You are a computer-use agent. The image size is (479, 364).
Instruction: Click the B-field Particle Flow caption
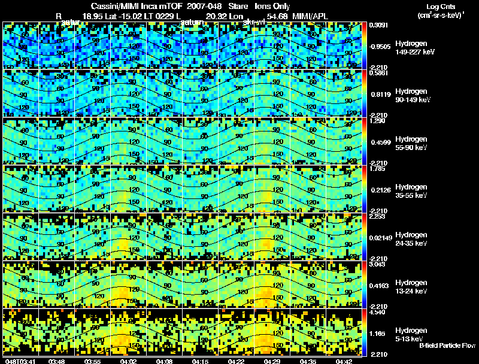447,345
